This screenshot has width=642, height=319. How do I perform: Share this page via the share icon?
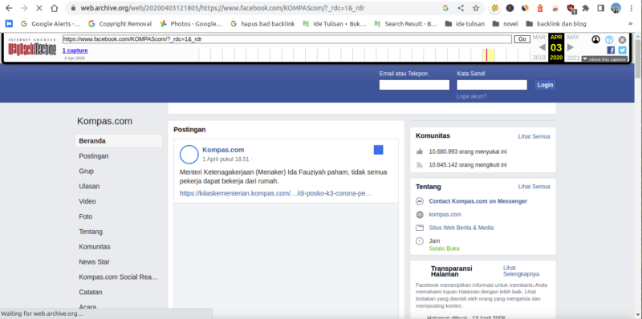click(461, 8)
